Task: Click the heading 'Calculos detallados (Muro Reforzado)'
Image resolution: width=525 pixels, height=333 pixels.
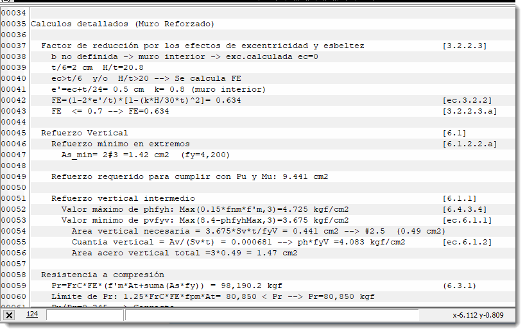Action: pos(122,24)
